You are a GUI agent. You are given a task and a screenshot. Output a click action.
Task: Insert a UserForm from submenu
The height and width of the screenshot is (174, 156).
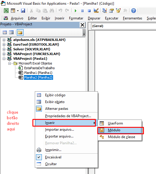[x=120, y=123]
